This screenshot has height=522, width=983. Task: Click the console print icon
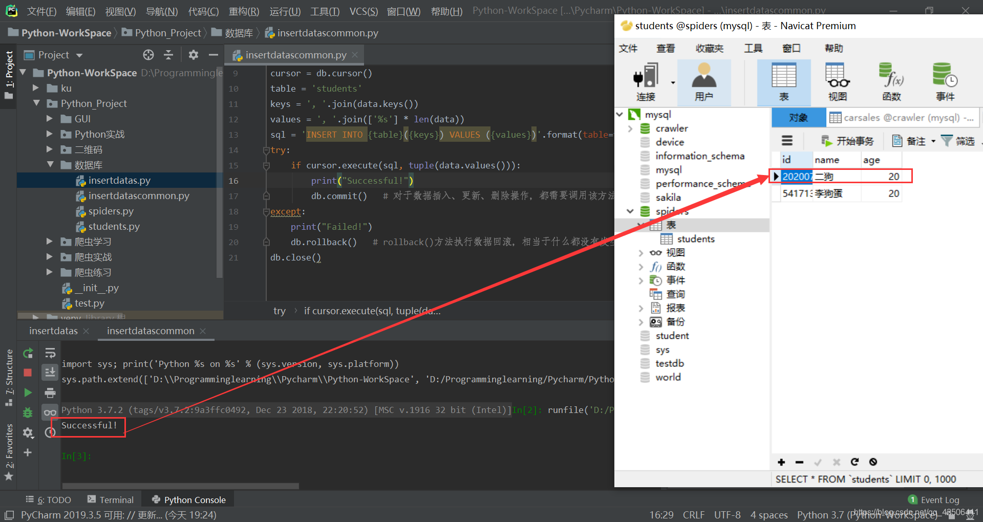click(x=50, y=393)
